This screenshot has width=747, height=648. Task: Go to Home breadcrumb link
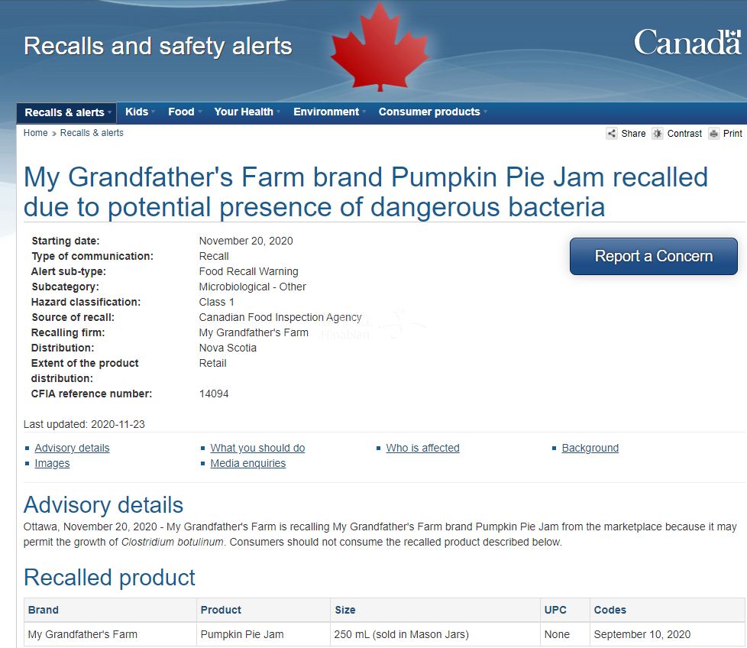click(x=35, y=133)
